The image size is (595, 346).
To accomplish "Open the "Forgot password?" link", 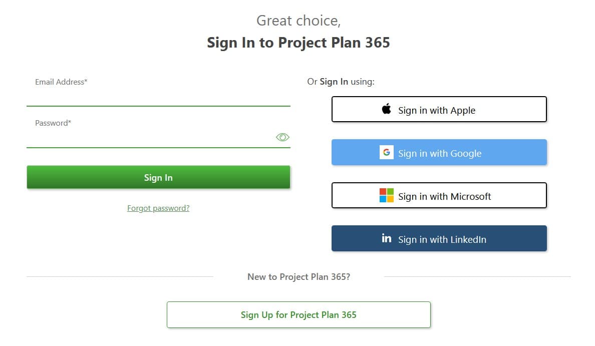I will 158,208.
